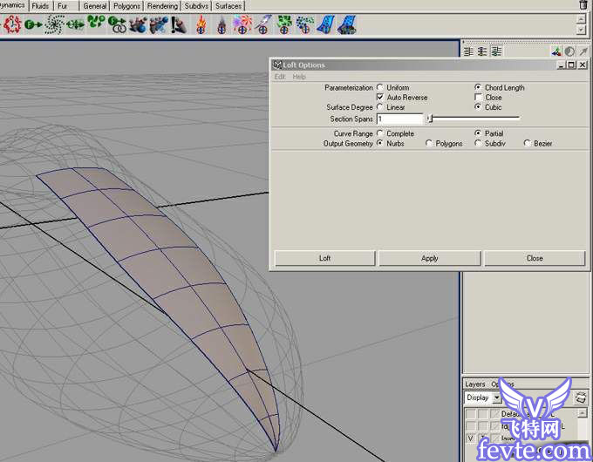Screen dimensions: 593x462
Task: Click the red particle clock shelf icon
Action: [x=12, y=24]
